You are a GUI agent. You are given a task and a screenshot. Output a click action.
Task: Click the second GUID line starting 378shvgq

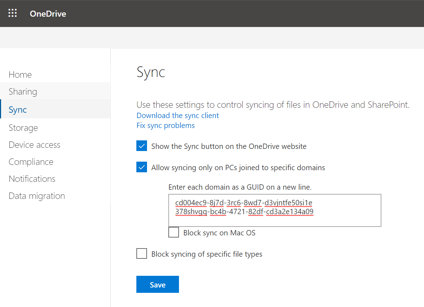[244, 212]
